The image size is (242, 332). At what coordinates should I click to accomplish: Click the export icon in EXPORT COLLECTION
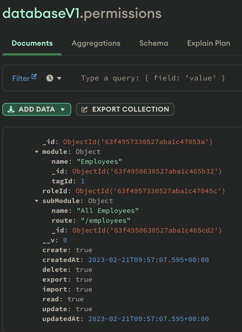click(85, 109)
